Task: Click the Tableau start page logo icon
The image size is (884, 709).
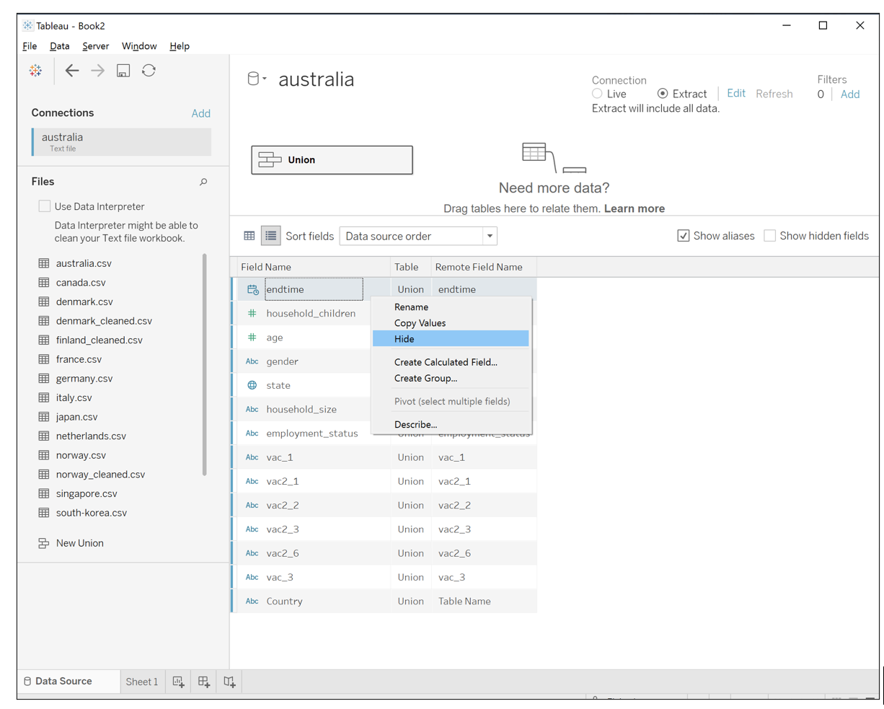Action: pos(35,71)
